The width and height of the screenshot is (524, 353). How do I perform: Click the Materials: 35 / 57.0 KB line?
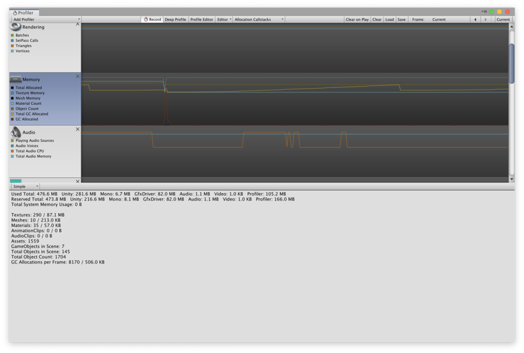pyautogui.click(x=36, y=225)
